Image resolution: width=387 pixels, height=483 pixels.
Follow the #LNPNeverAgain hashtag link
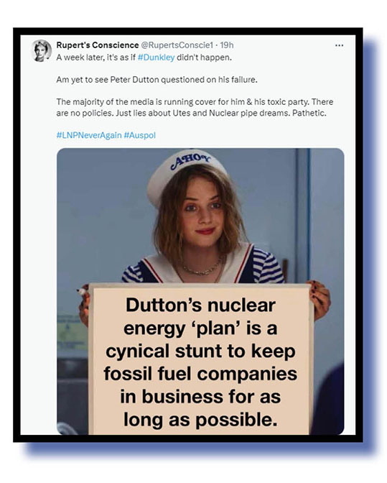[89, 135]
